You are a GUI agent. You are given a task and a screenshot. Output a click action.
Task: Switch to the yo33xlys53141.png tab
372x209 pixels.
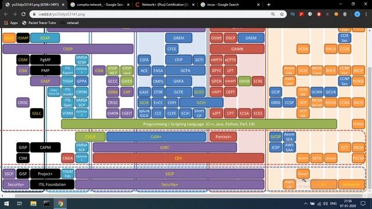point(34,5)
